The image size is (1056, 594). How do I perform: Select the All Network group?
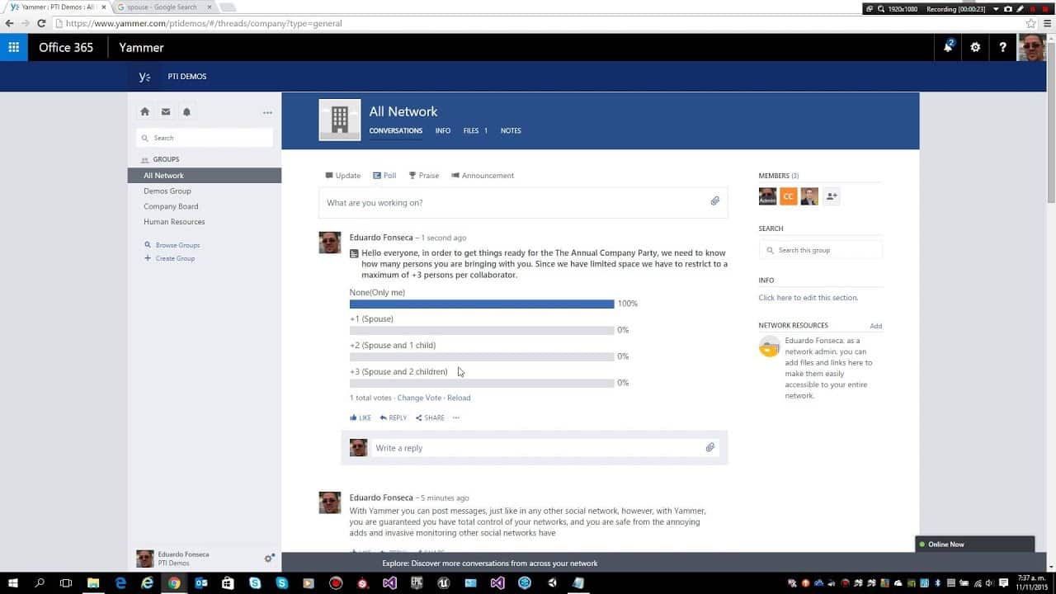tap(205, 176)
